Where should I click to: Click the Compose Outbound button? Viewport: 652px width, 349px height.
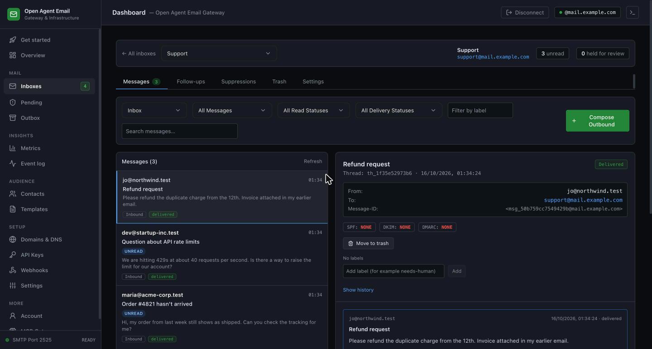[598, 121]
